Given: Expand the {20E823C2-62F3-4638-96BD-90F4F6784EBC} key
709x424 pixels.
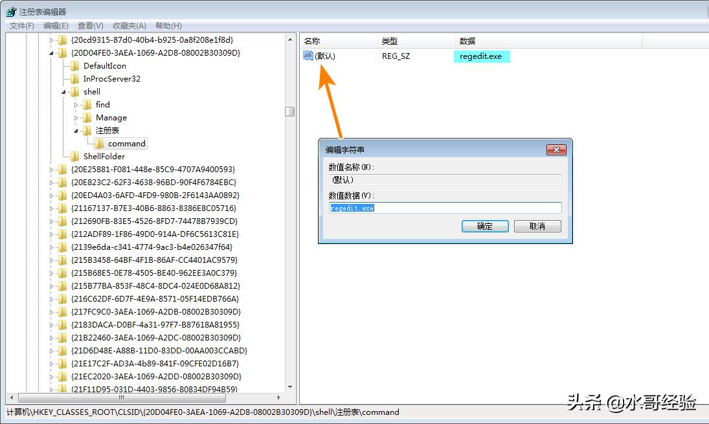Looking at the screenshot, I should [51, 183].
